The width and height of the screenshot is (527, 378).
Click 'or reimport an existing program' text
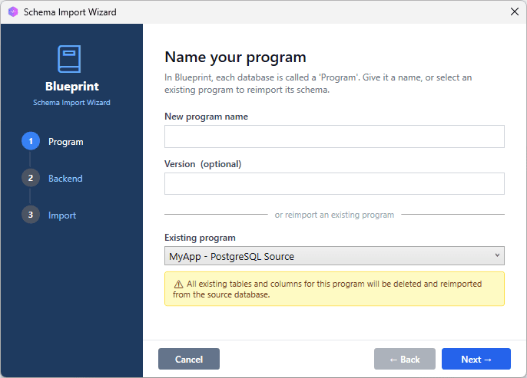[334, 215]
